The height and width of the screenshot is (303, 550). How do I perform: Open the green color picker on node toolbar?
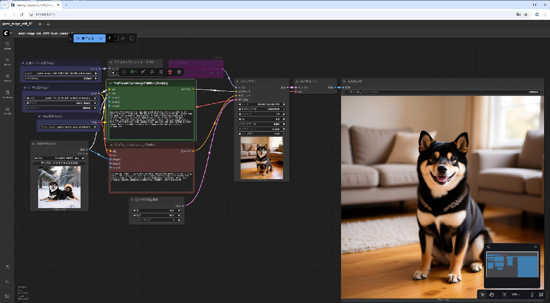click(x=134, y=72)
